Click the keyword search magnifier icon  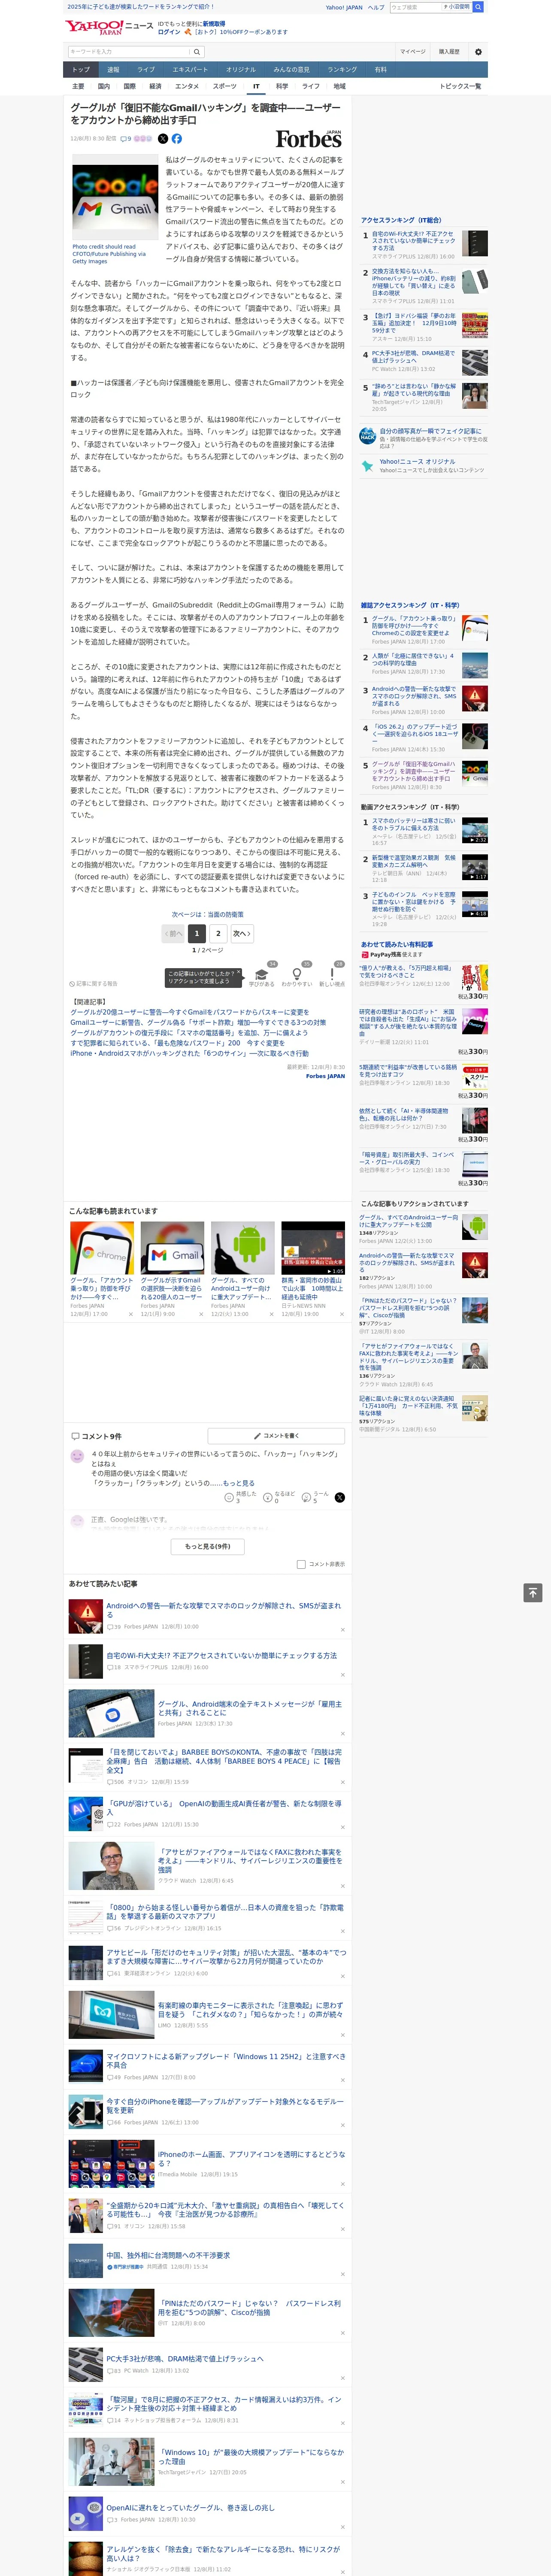point(197,51)
